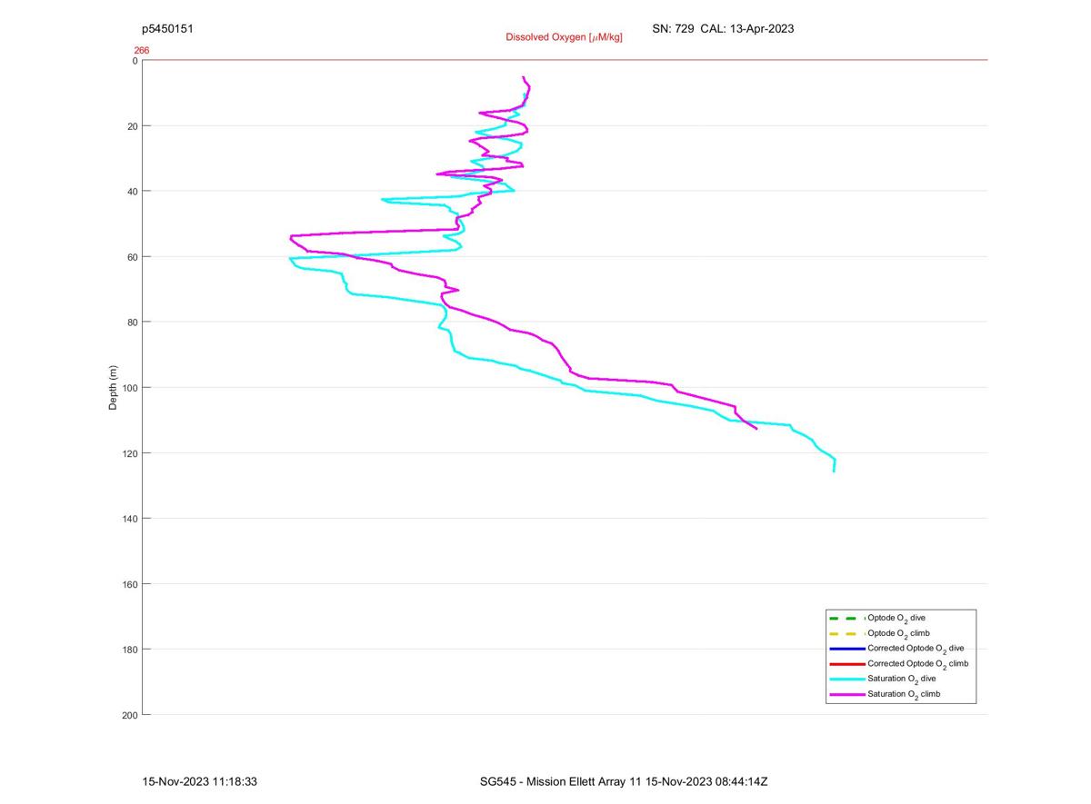Click the Dissolved Oxygen axis title
The image size is (1091, 804).
(x=564, y=37)
